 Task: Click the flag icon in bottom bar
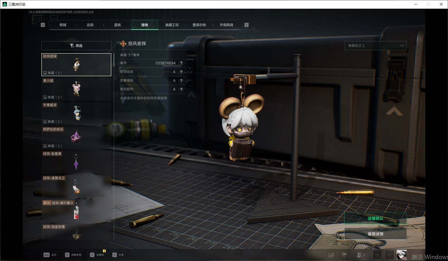point(344,255)
